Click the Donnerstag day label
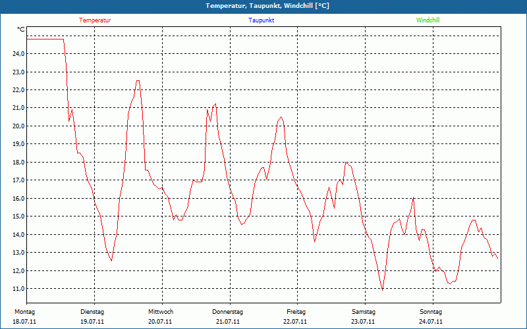Screen dimensions: 527x329 227,312
